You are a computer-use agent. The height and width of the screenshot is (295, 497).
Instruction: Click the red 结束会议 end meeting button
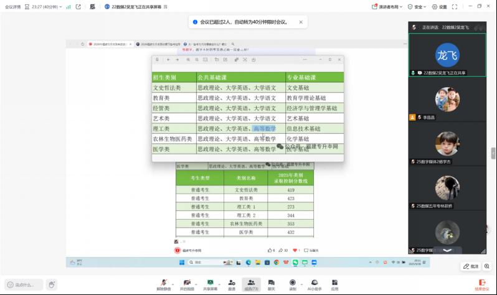point(482,284)
